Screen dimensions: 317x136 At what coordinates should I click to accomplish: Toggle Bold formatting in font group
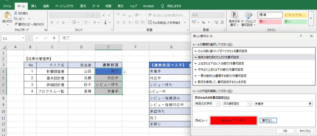click(52, 22)
